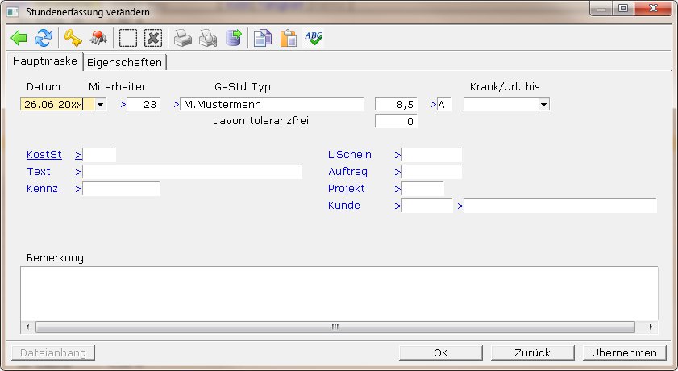Viewport: 678px width, 371px height.
Task: Click the printer icon
Action: point(184,38)
